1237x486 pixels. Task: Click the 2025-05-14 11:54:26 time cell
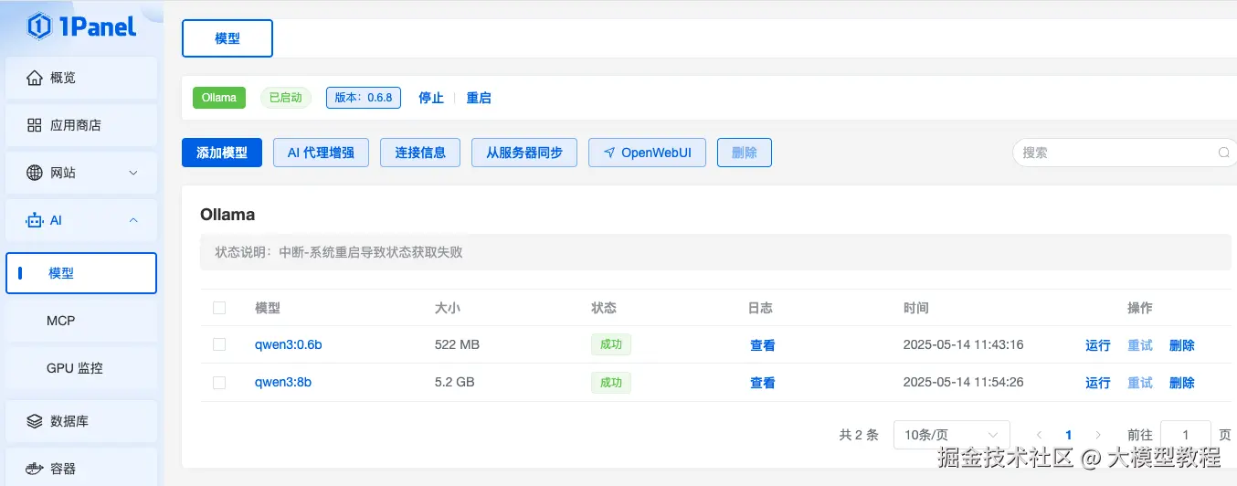pos(963,382)
